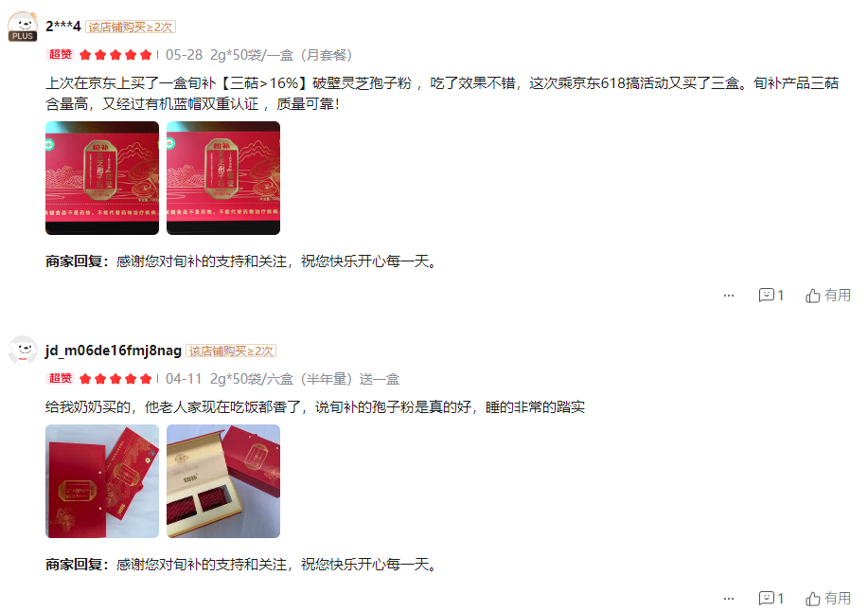Open the avatar of jd_m06de16fmj8nag

click(x=23, y=350)
